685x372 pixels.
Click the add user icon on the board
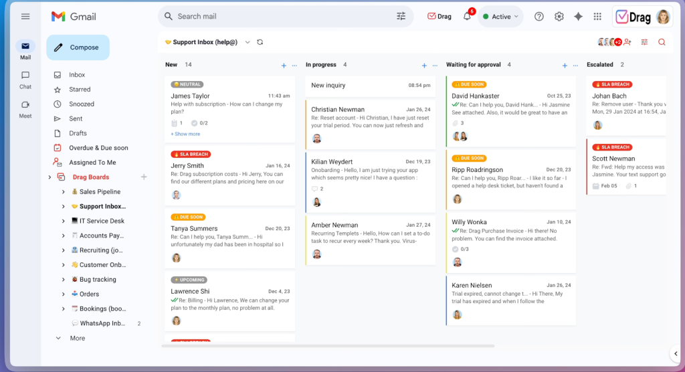(x=627, y=42)
